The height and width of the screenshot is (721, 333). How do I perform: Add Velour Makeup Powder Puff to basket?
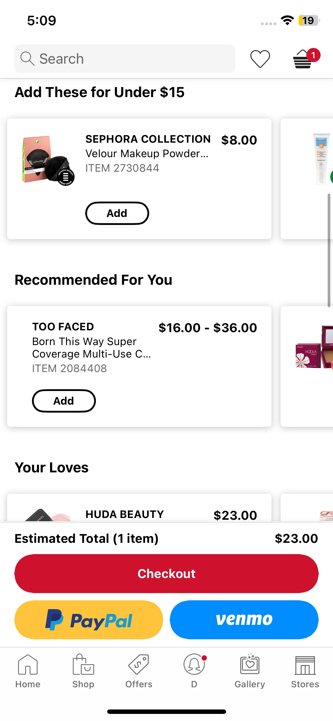(x=117, y=213)
